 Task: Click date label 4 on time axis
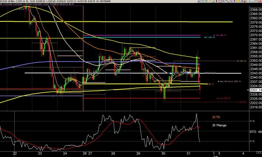click(x=243, y=154)
